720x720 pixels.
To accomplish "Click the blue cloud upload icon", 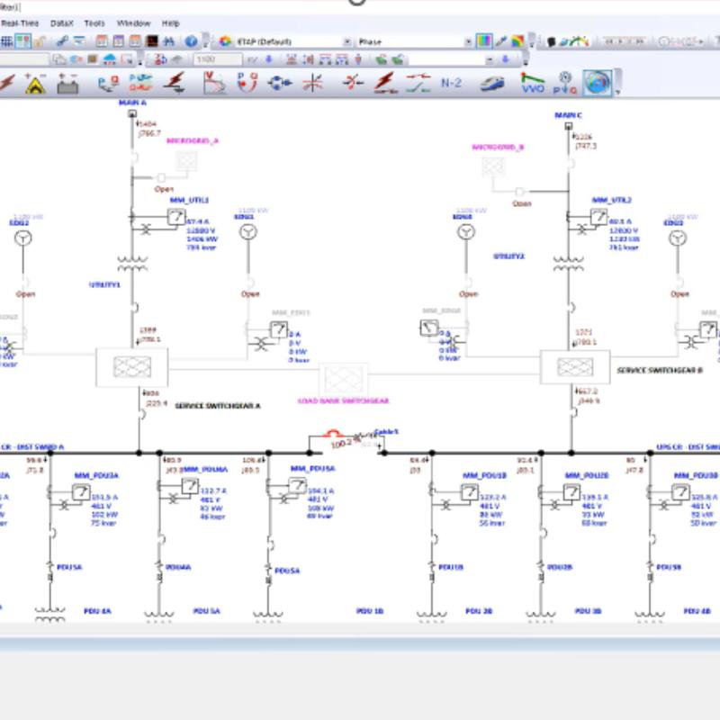I will tap(109, 59).
